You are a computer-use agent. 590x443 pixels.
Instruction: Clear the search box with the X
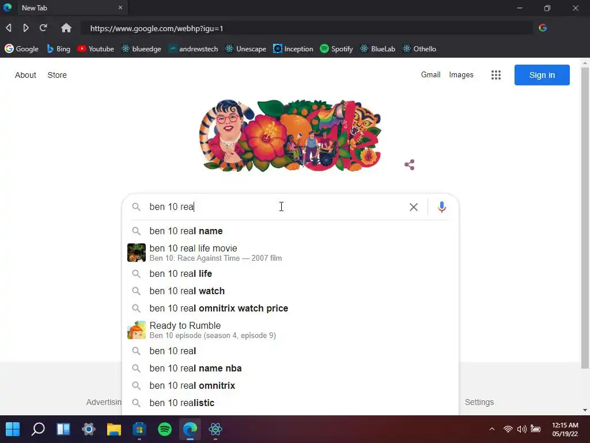414,207
